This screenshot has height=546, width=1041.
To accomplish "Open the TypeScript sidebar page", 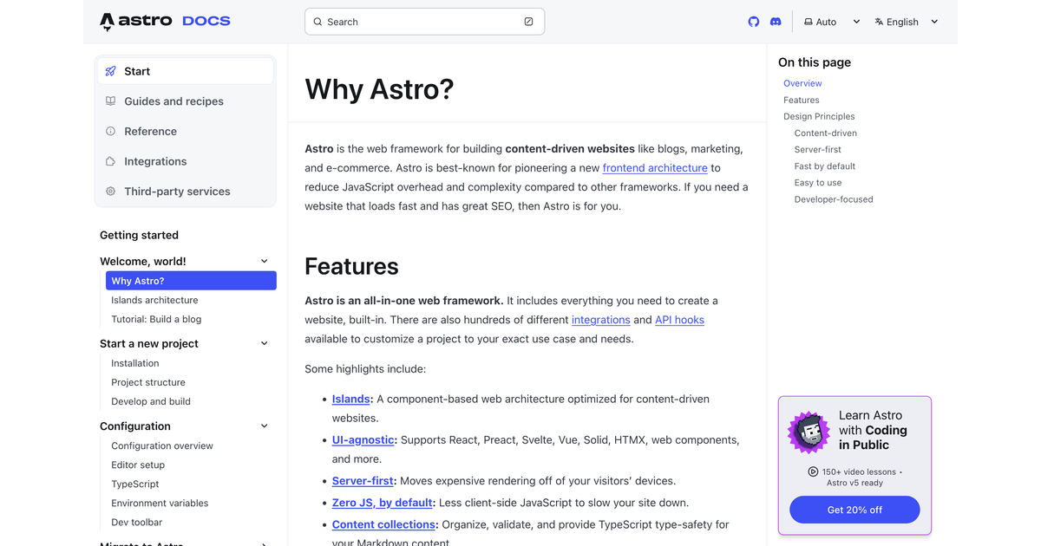I will click(135, 484).
